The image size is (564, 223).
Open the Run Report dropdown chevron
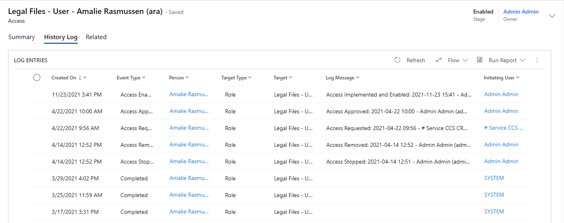click(523, 60)
